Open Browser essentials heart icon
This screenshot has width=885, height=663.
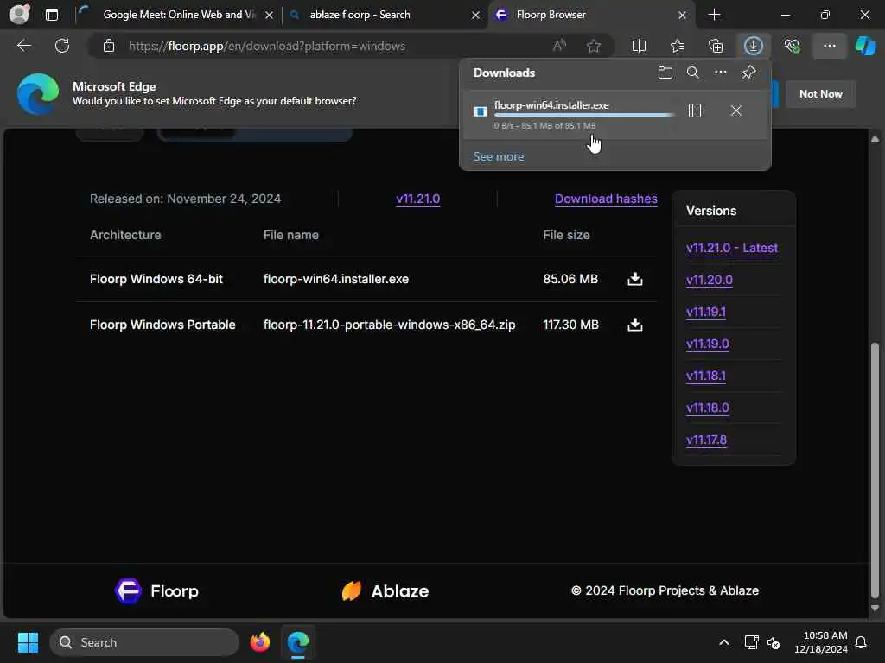[792, 46]
